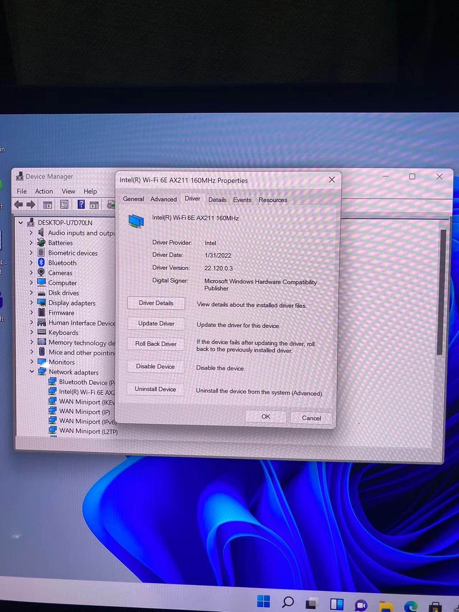459x612 pixels.
Task: Open the Action menu
Action: (44, 191)
